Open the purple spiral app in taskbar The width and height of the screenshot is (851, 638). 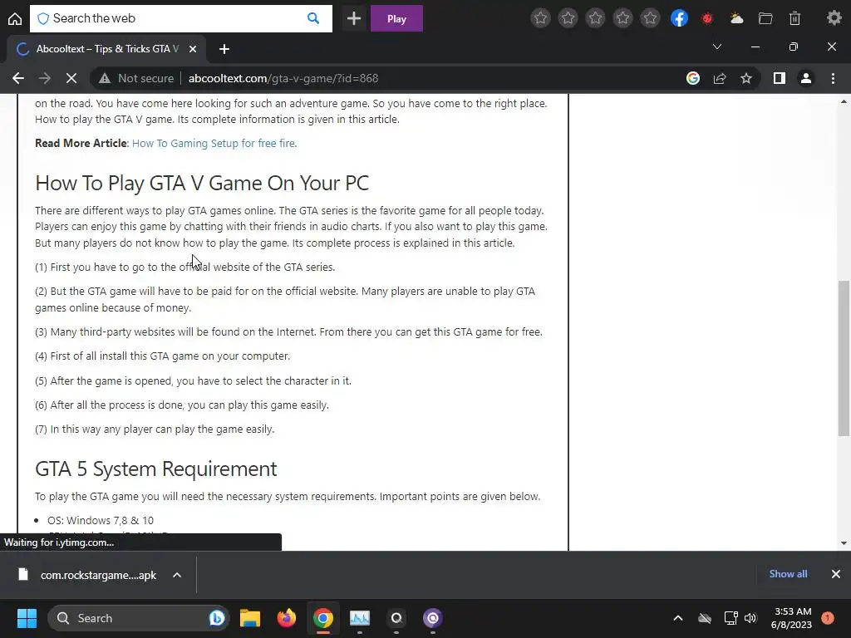(x=432, y=618)
